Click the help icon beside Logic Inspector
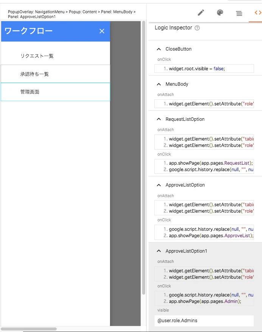This screenshot has width=262, height=332. pos(197,28)
